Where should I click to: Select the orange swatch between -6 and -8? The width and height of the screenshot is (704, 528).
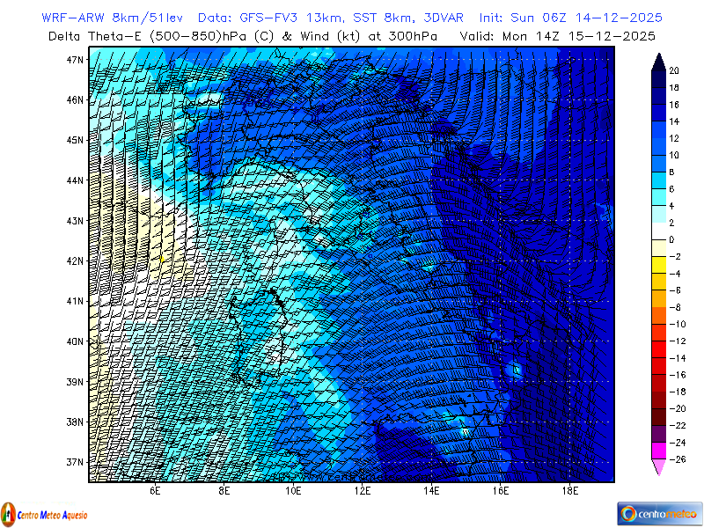[x=658, y=299]
